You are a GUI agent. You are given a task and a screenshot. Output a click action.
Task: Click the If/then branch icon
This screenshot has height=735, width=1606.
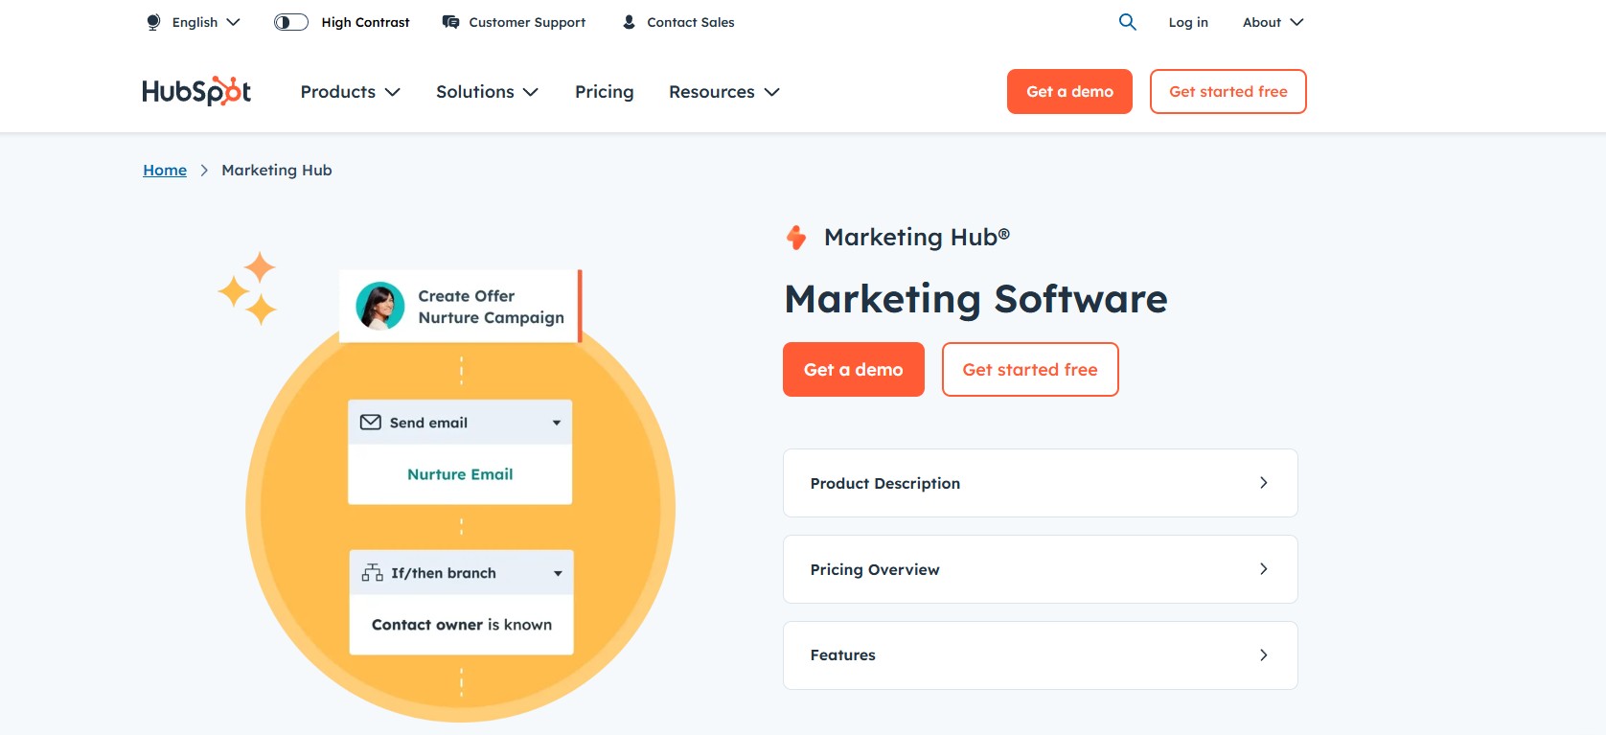pyautogui.click(x=372, y=573)
